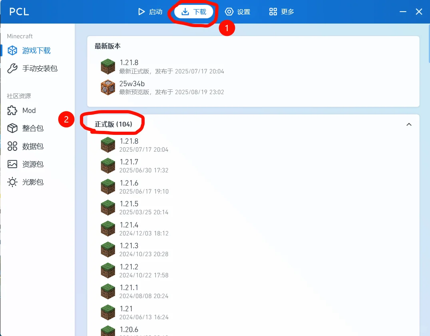
Task: Switch to the 下载 download tab
Action: [x=193, y=12]
